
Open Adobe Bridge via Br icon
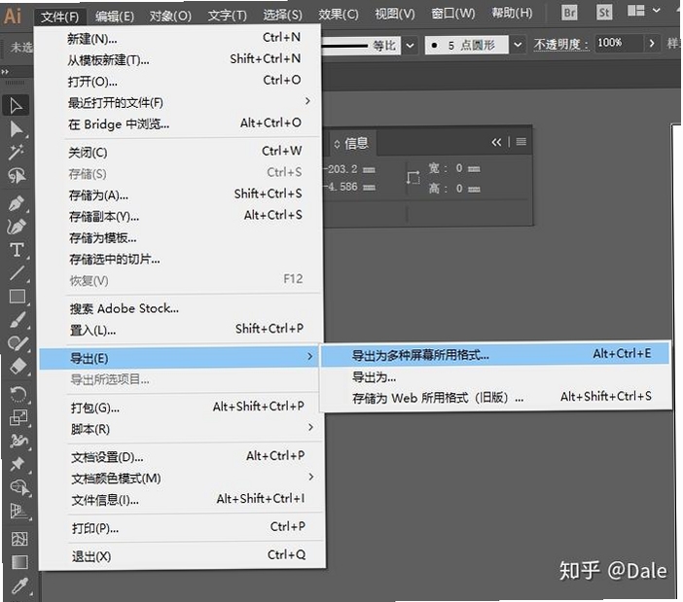[x=569, y=13]
